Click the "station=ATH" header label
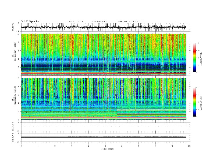 point(100,21)
